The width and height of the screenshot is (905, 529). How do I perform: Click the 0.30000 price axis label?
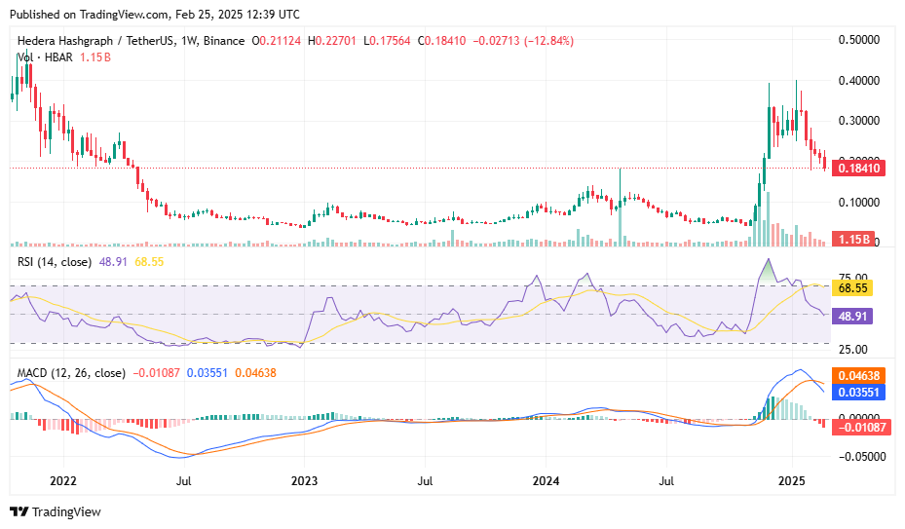click(x=859, y=121)
